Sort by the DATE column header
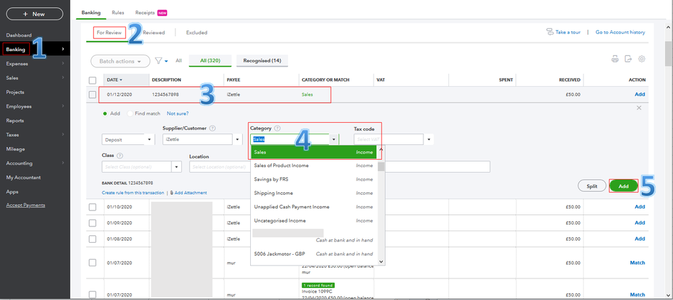The image size is (673, 300). [115, 80]
